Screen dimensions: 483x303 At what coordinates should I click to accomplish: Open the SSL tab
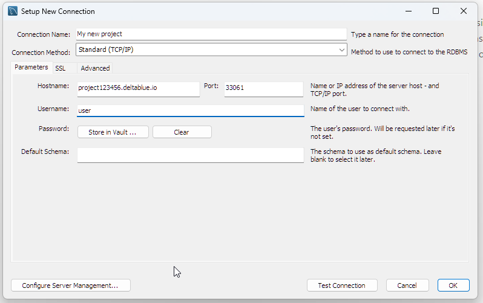point(61,68)
